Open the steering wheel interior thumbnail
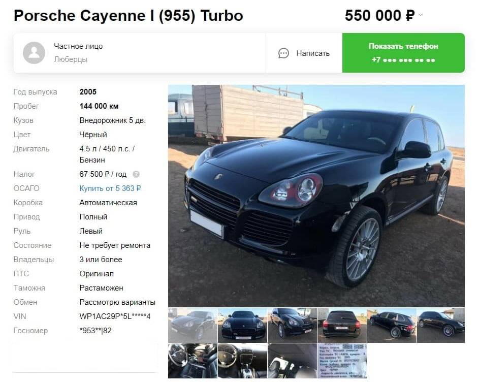Viewport: 479px width, 384px height. 193,361
